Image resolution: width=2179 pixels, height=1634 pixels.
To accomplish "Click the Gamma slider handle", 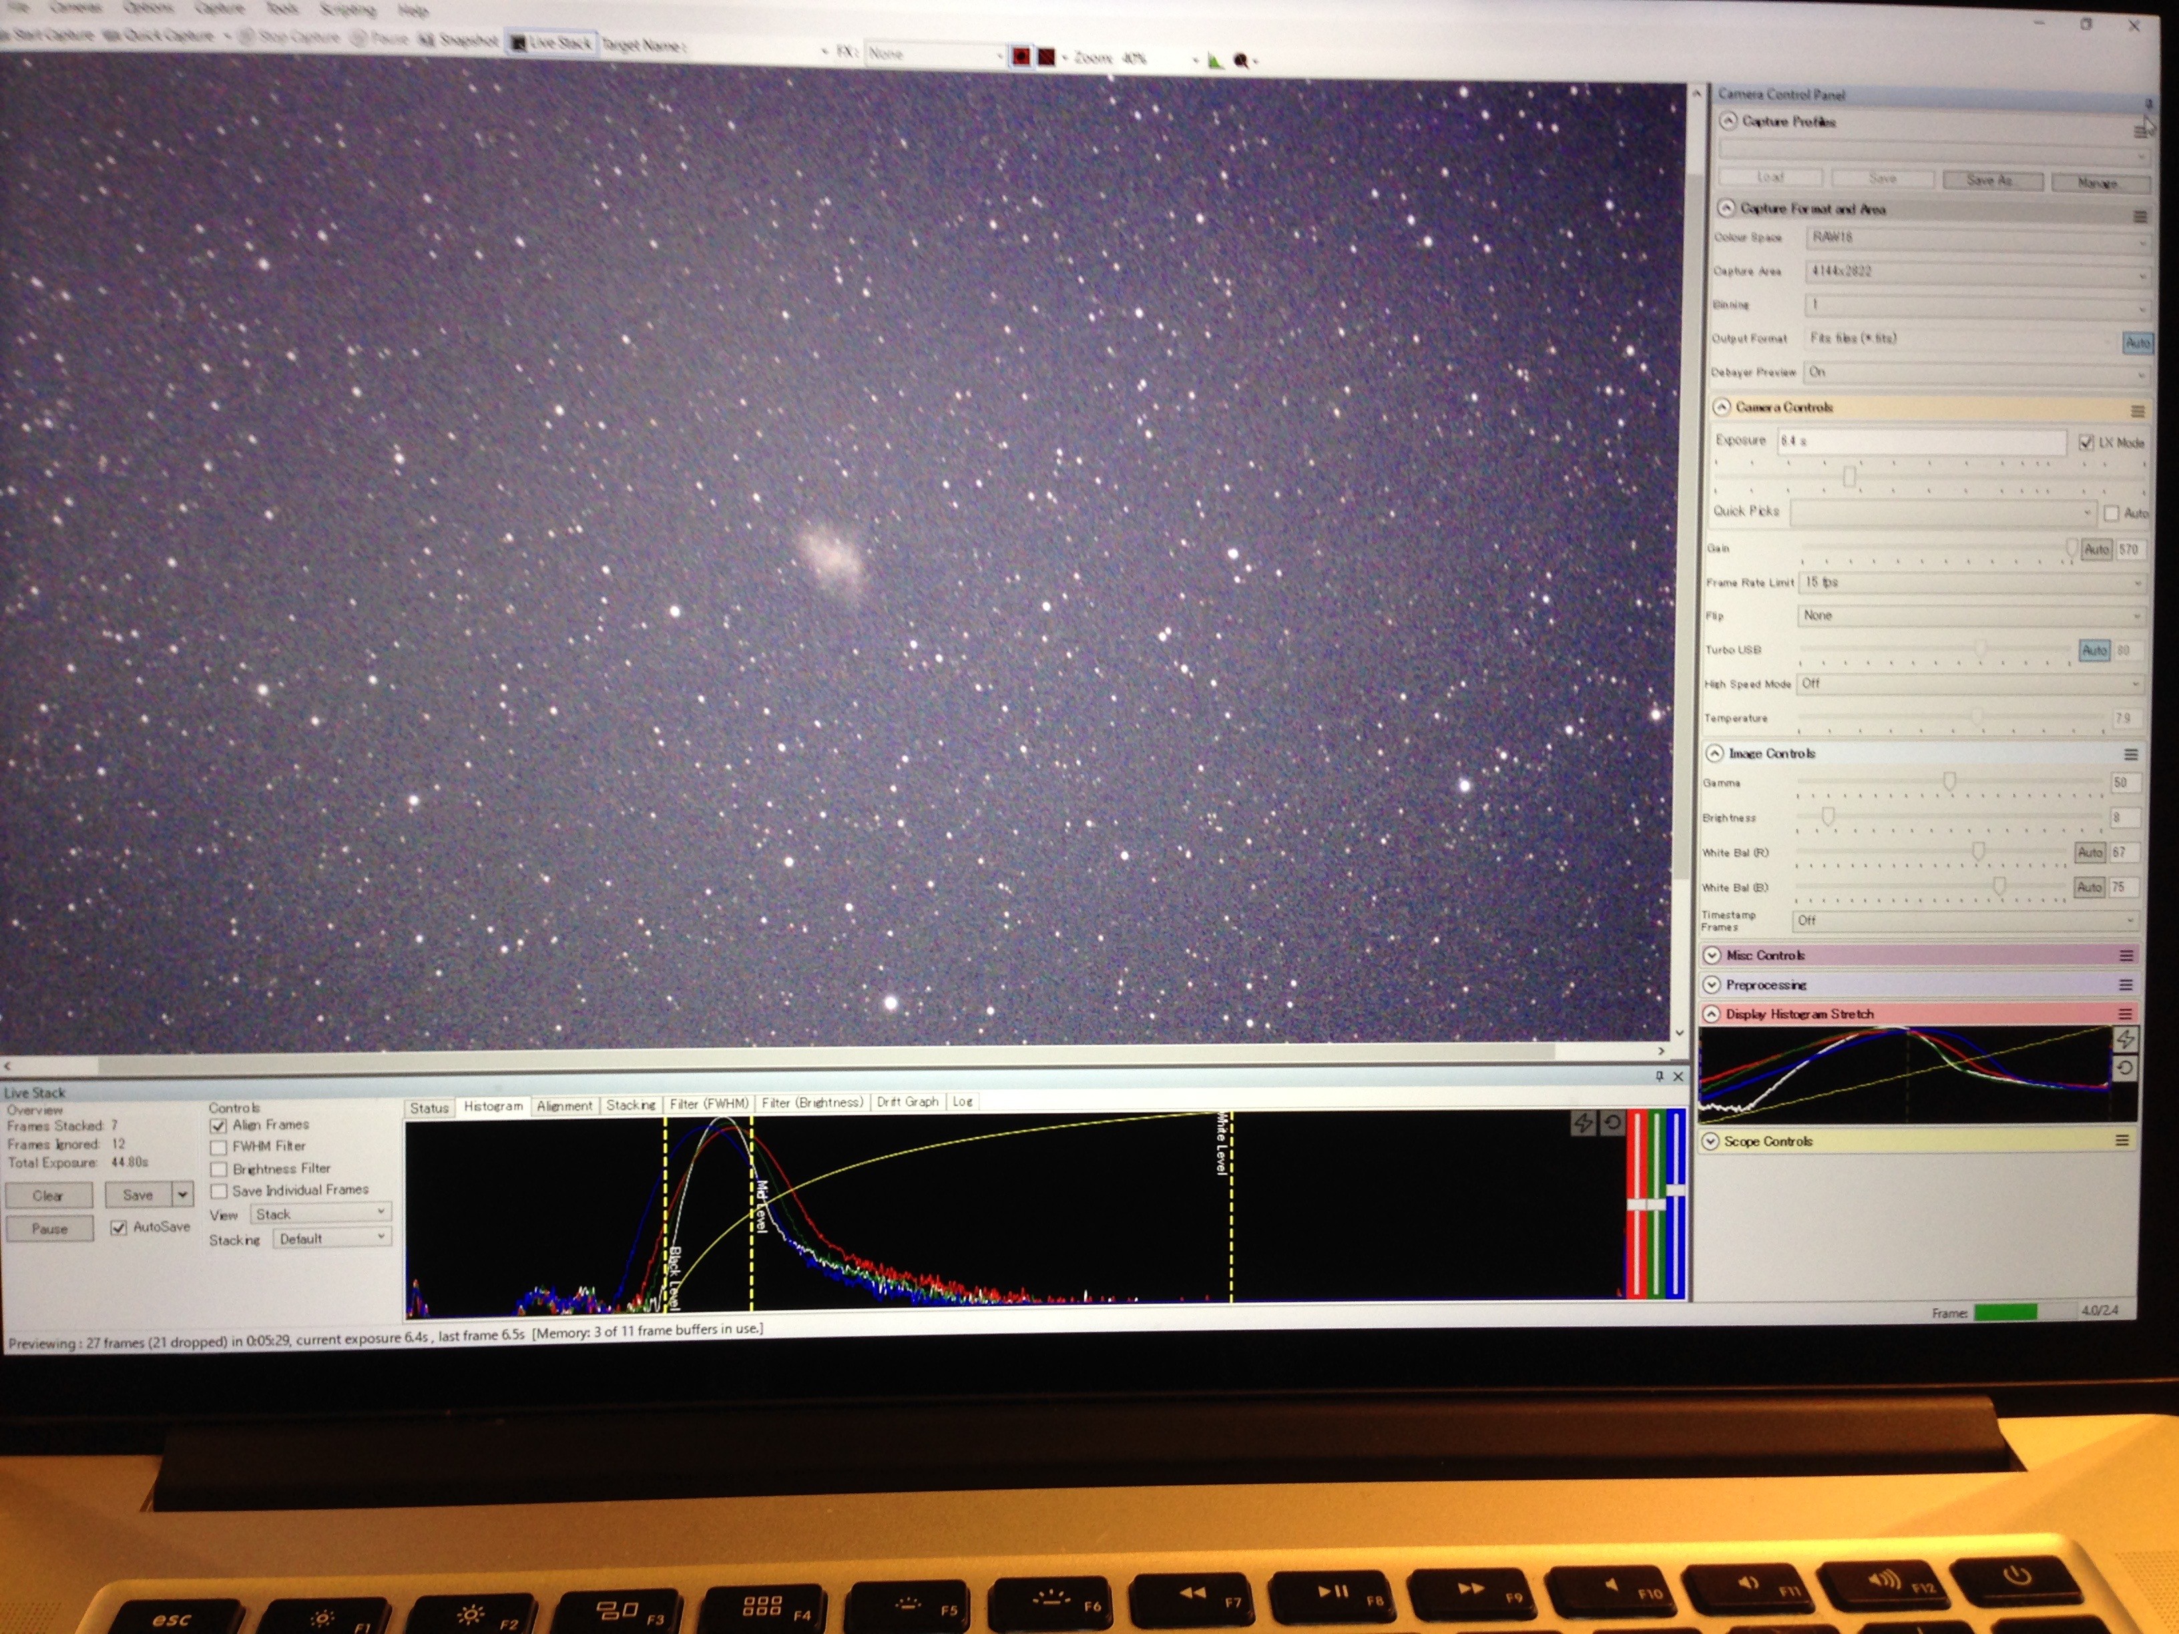I will (x=1949, y=781).
